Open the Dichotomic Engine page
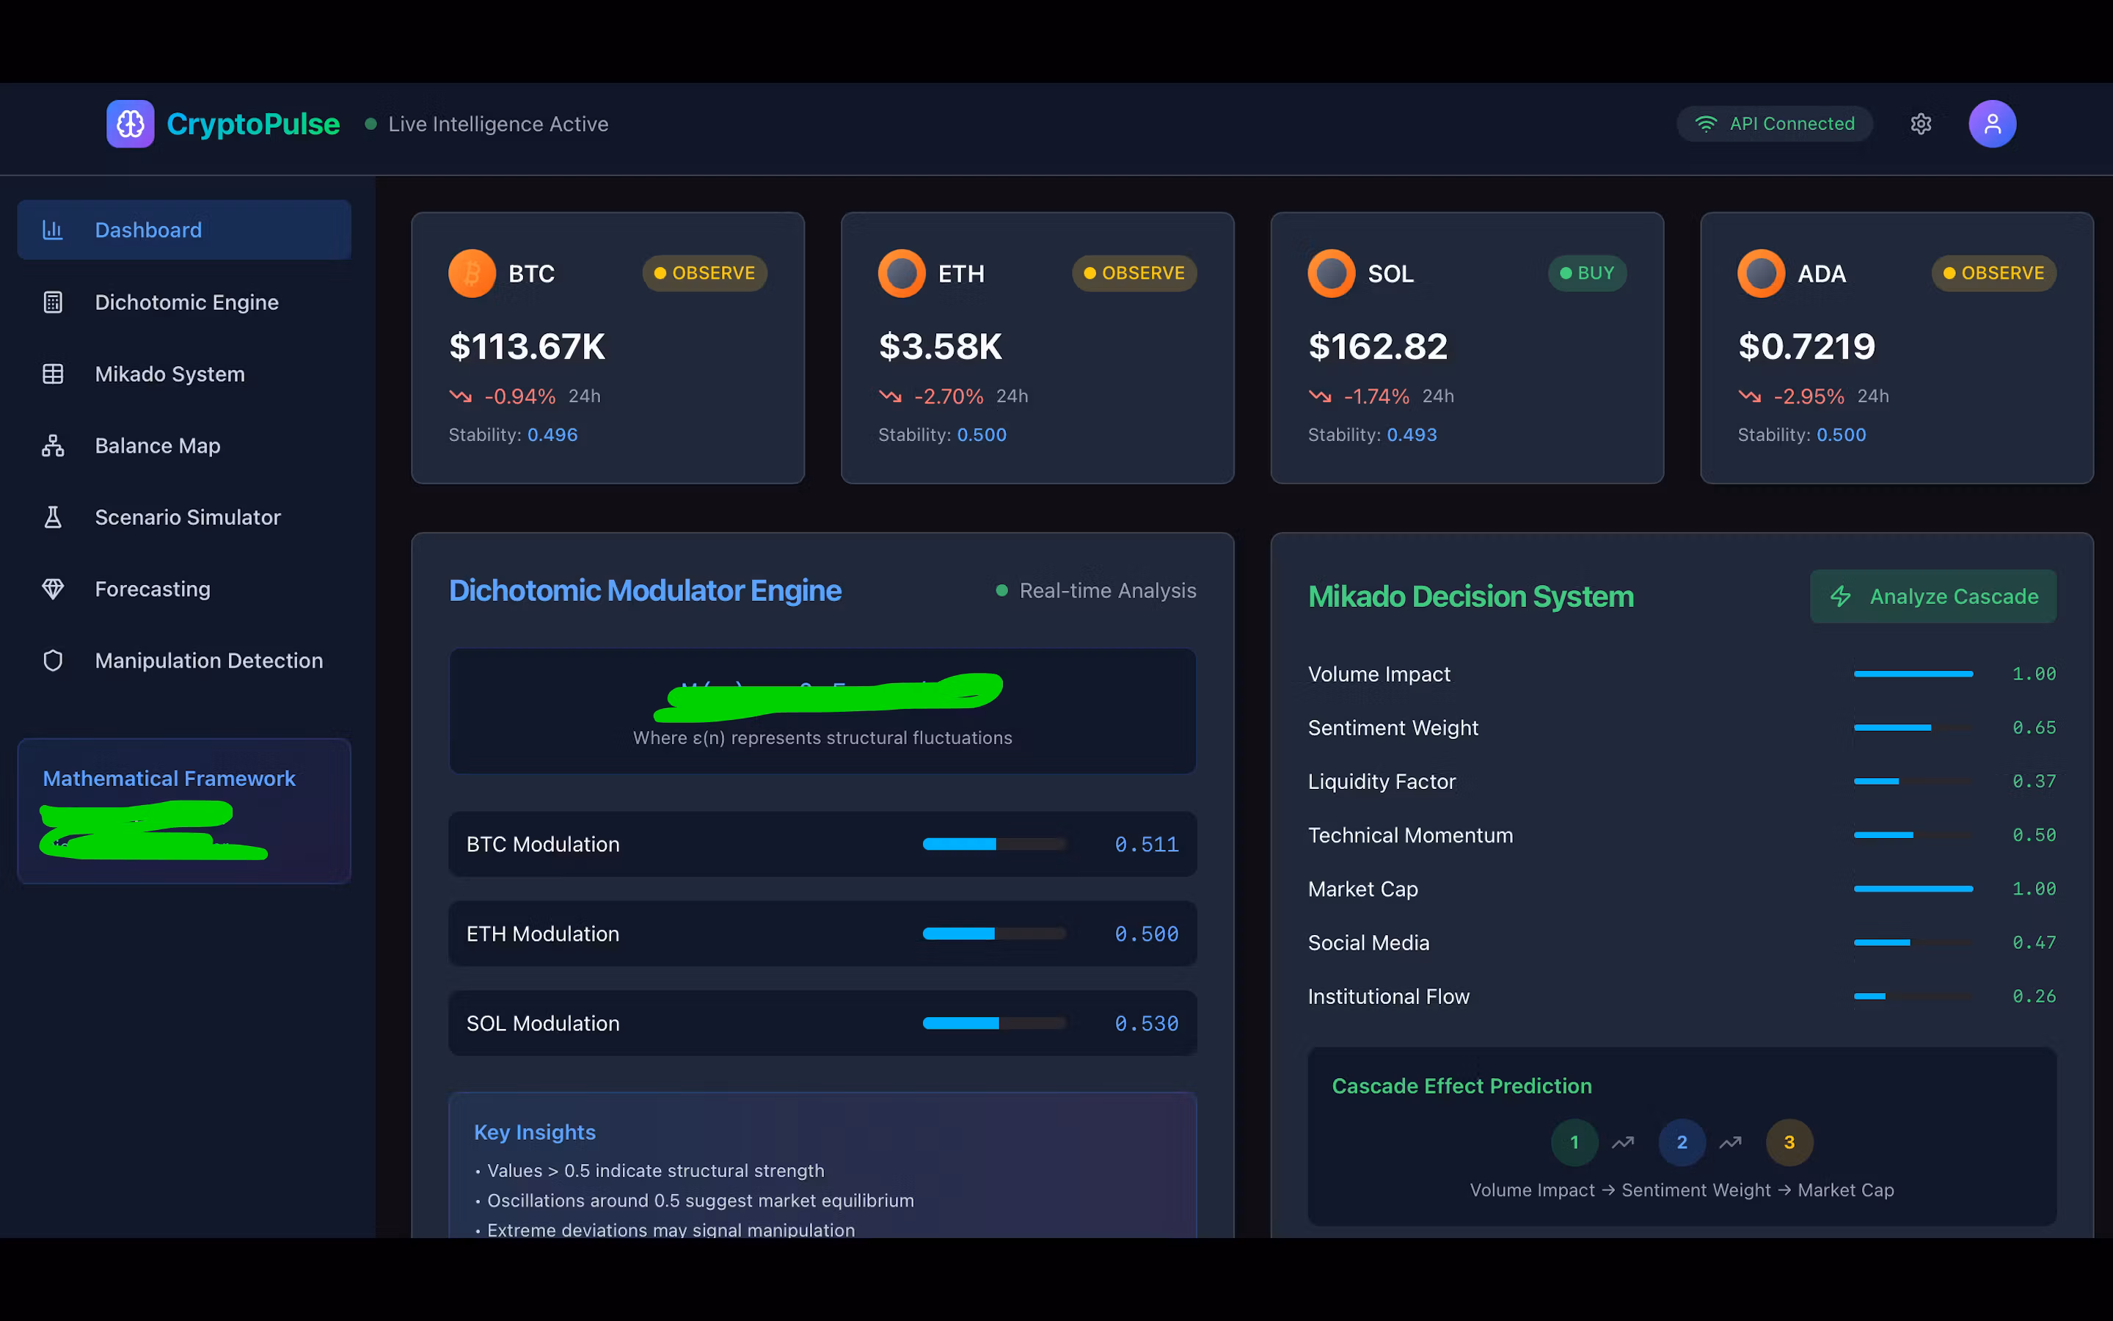Image resolution: width=2113 pixels, height=1321 pixels. 184,302
